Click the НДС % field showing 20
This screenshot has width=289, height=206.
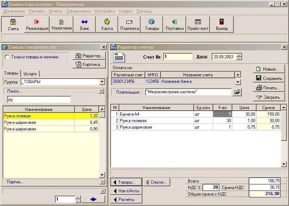211,187
